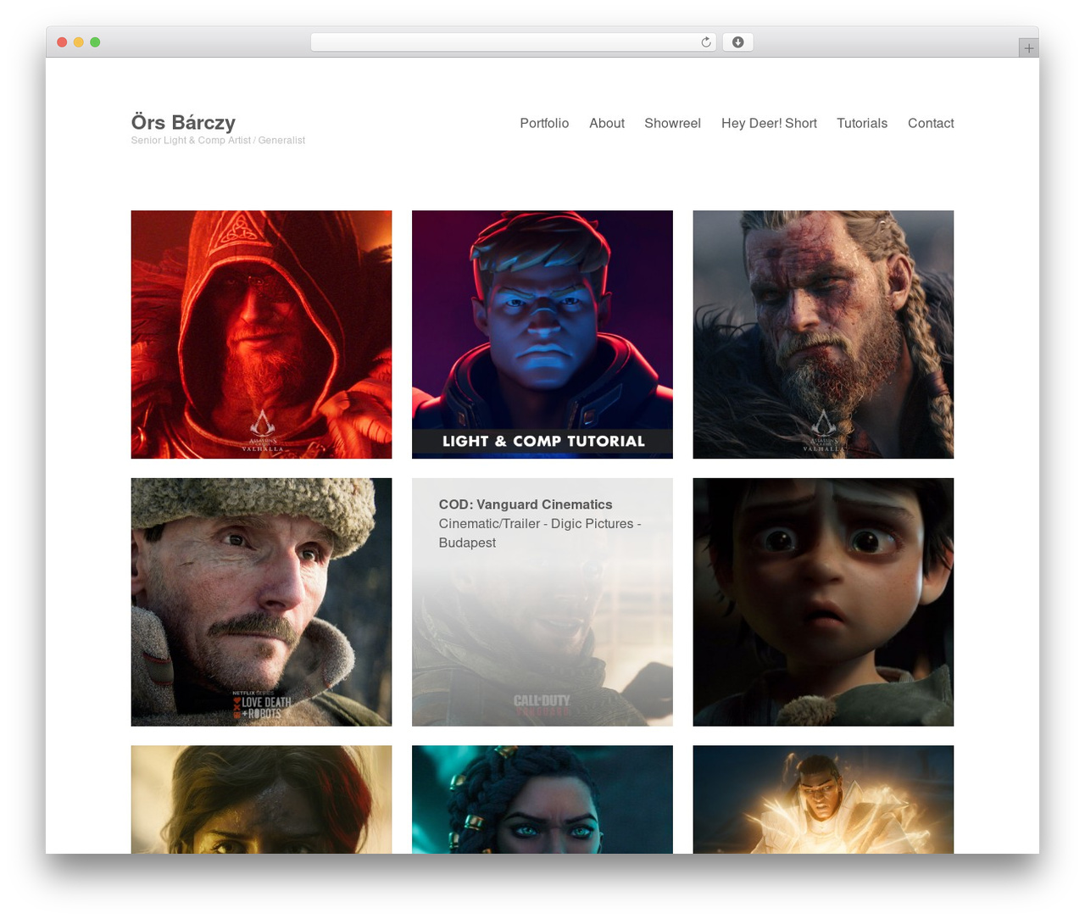Open the Love Death + Robots thumbnail
1085x919 pixels.
tap(261, 602)
